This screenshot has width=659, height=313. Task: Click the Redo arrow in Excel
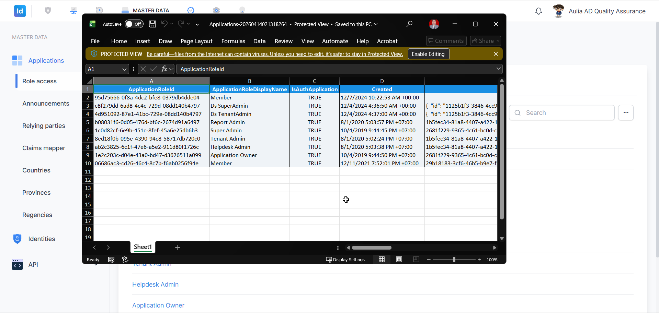tap(181, 24)
